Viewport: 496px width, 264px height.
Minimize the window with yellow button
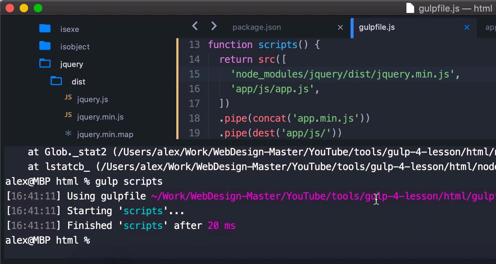point(24,8)
